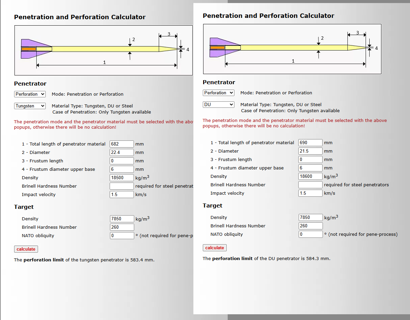Viewport: 410px width, 320px height.
Task: Click target density field in DU calculator
Action: coord(310,217)
